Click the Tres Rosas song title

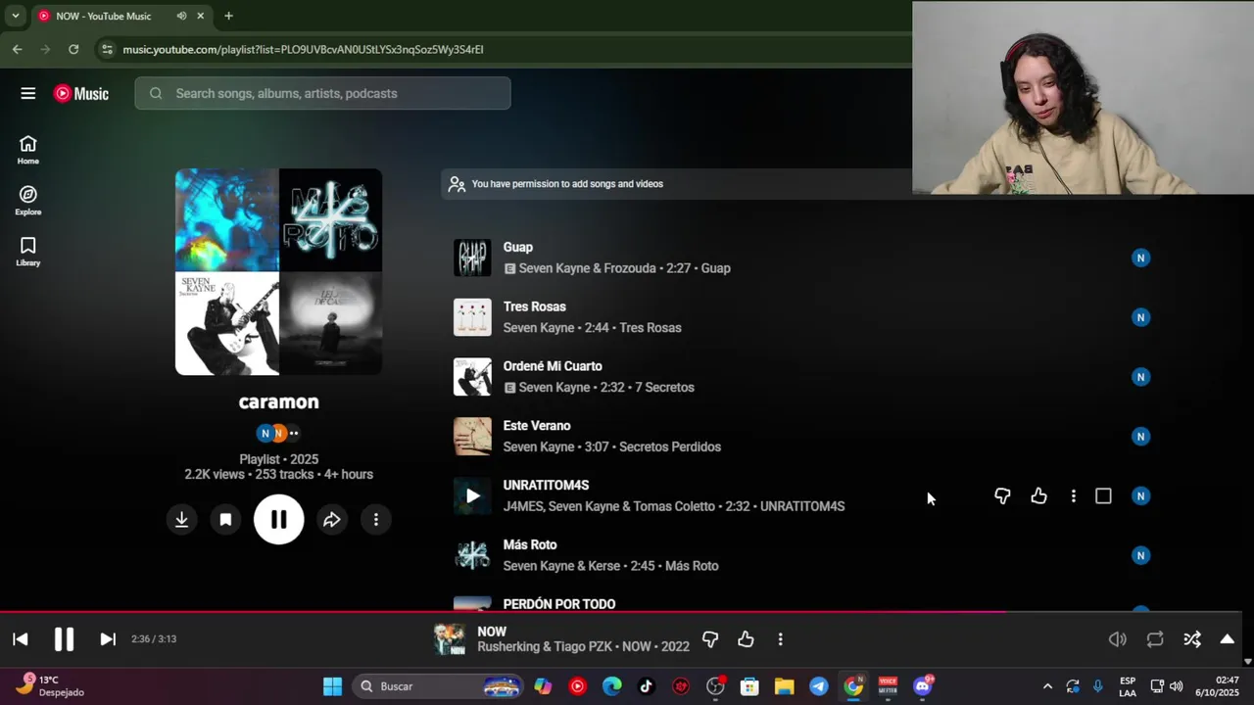pos(535,306)
